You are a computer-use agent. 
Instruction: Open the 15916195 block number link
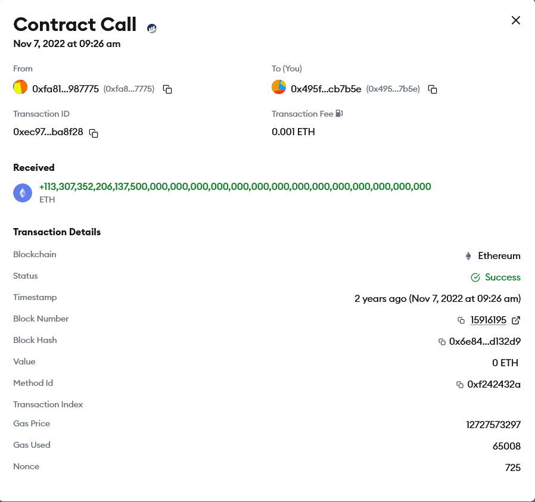488,320
